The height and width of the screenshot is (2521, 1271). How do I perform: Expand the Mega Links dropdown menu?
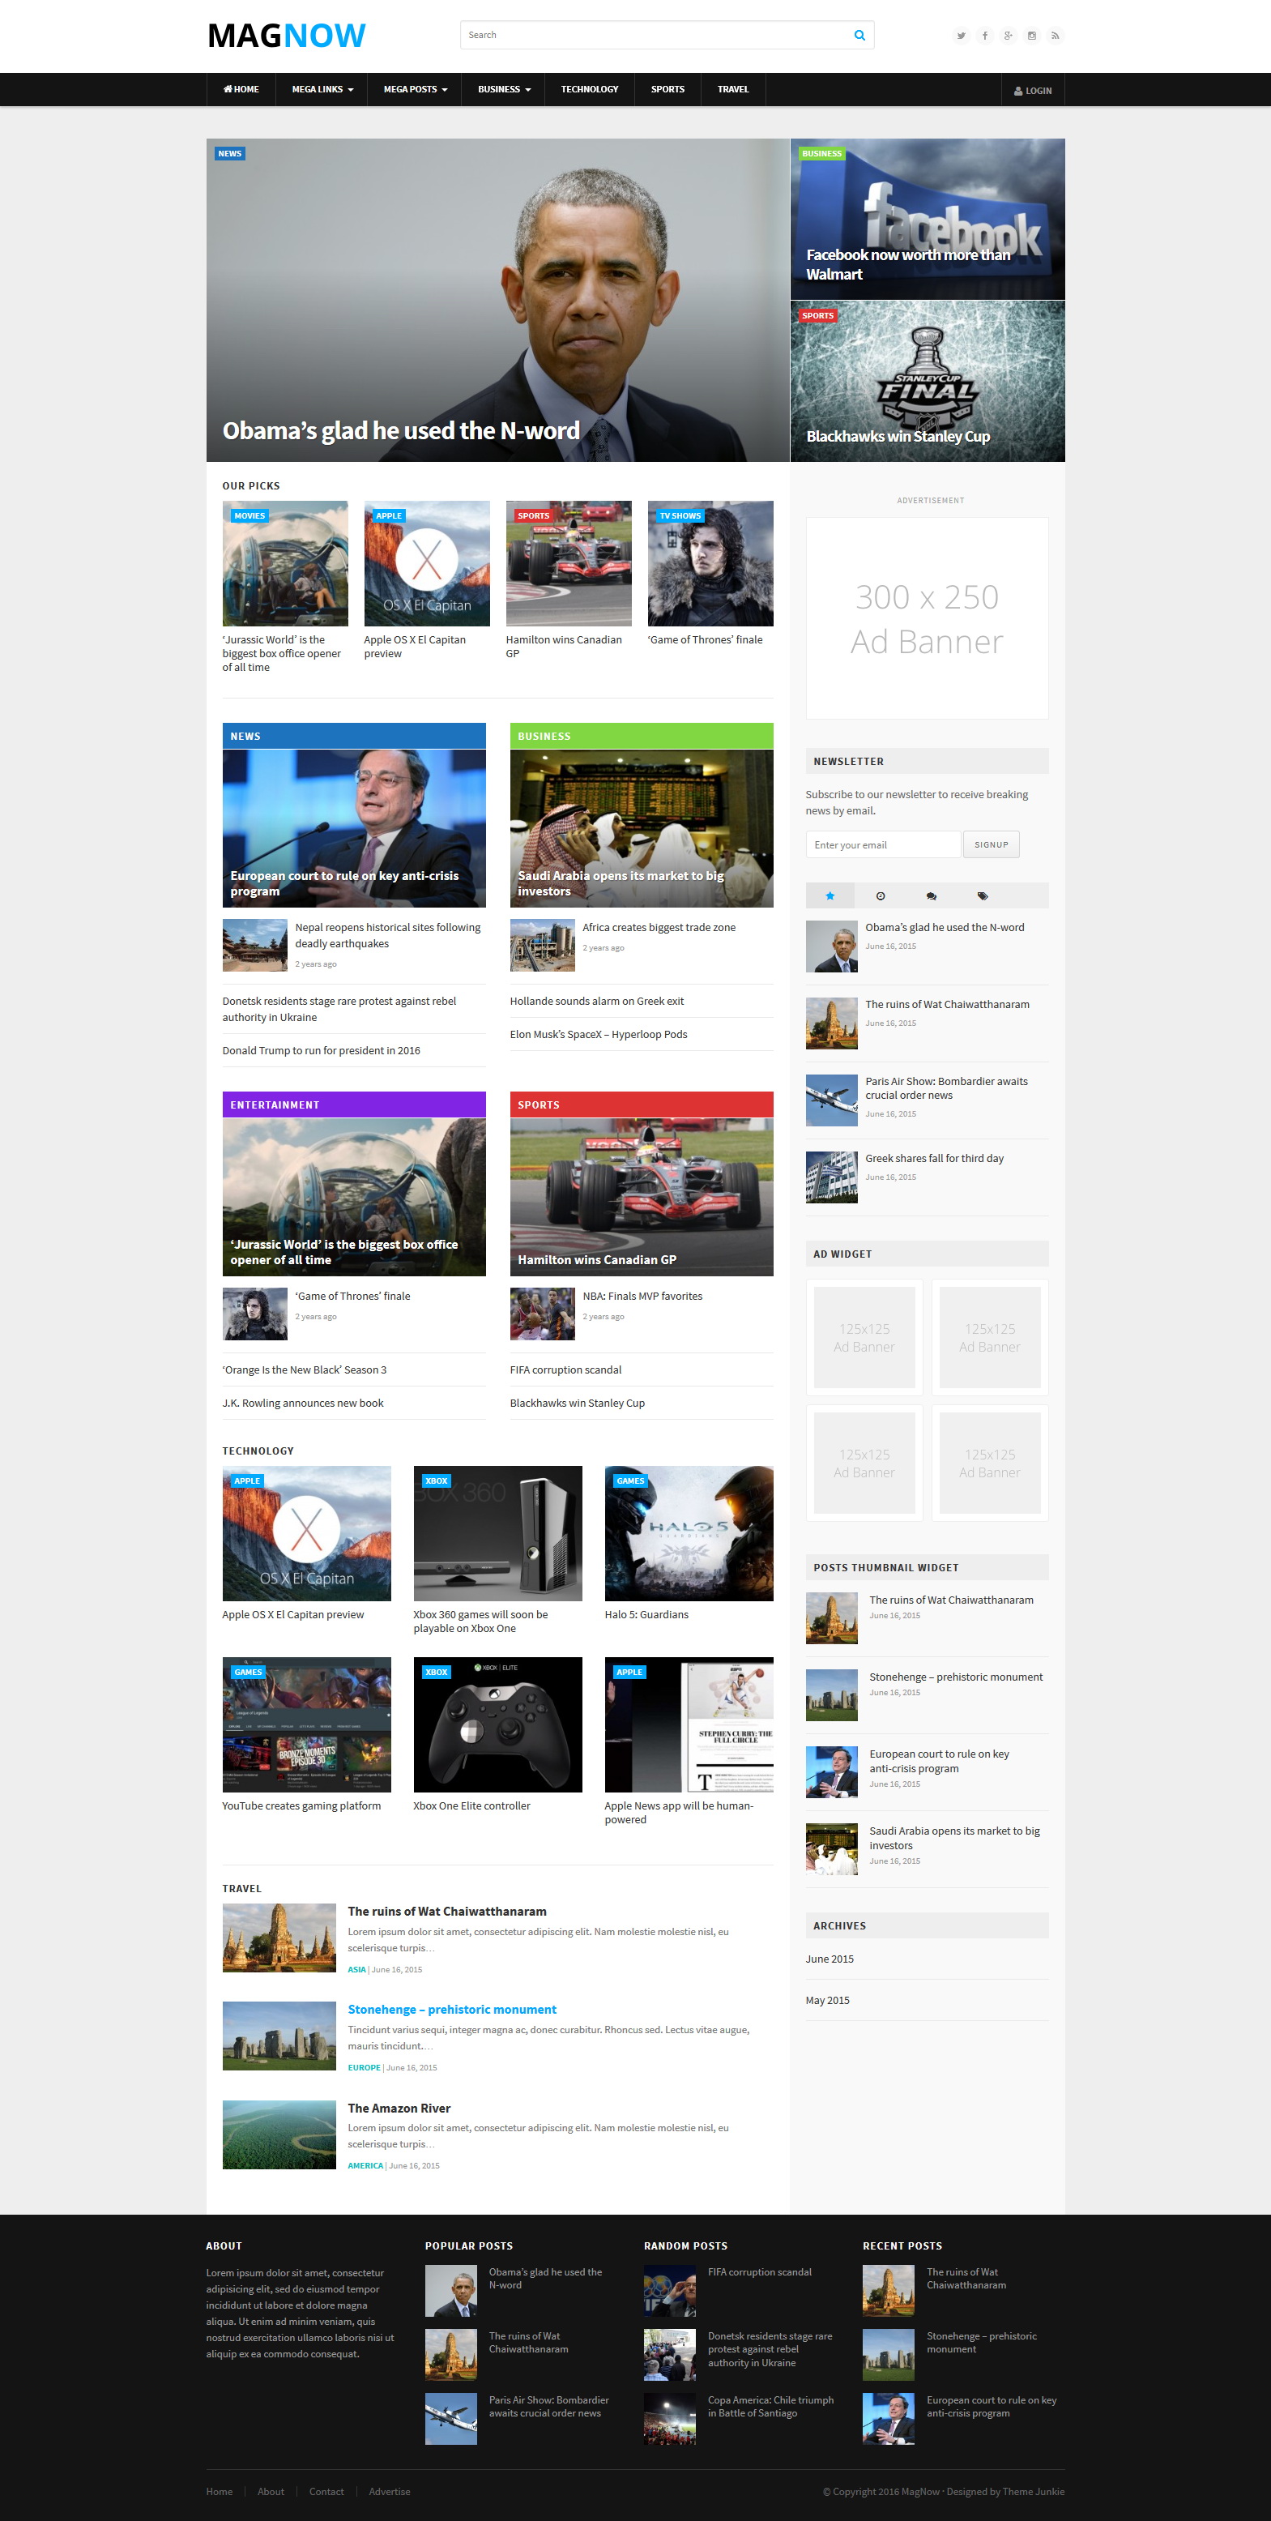(322, 89)
